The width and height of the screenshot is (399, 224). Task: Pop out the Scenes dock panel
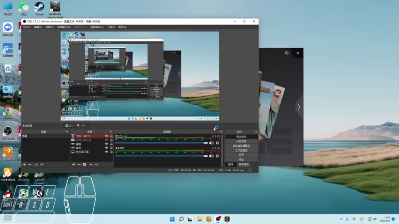coord(67,131)
